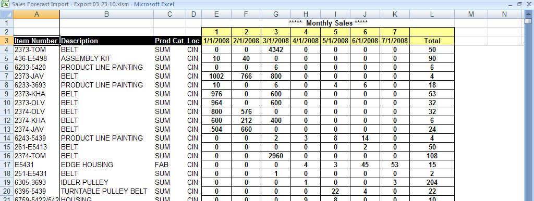This screenshot has width=534, height=201.
Task: Click the value '660' in row 13
Action: pyautogui.click(x=246, y=129)
